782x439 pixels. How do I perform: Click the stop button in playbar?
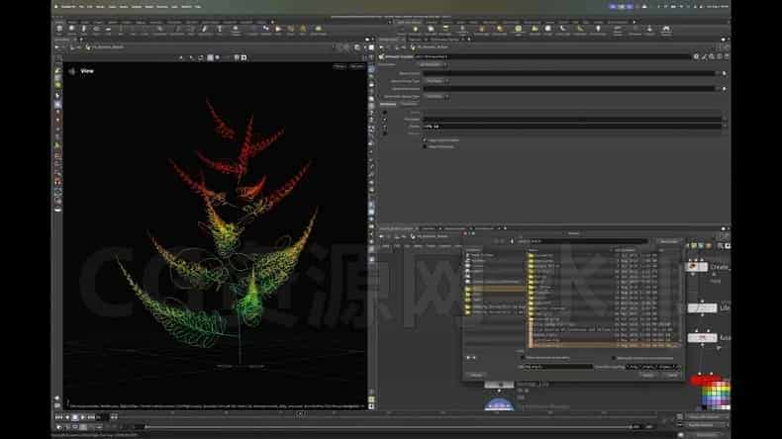tap(75, 417)
